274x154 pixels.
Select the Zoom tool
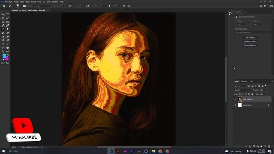tap(3, 51)
